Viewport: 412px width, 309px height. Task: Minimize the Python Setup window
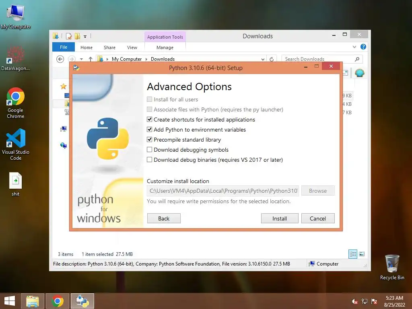[306, 67]
